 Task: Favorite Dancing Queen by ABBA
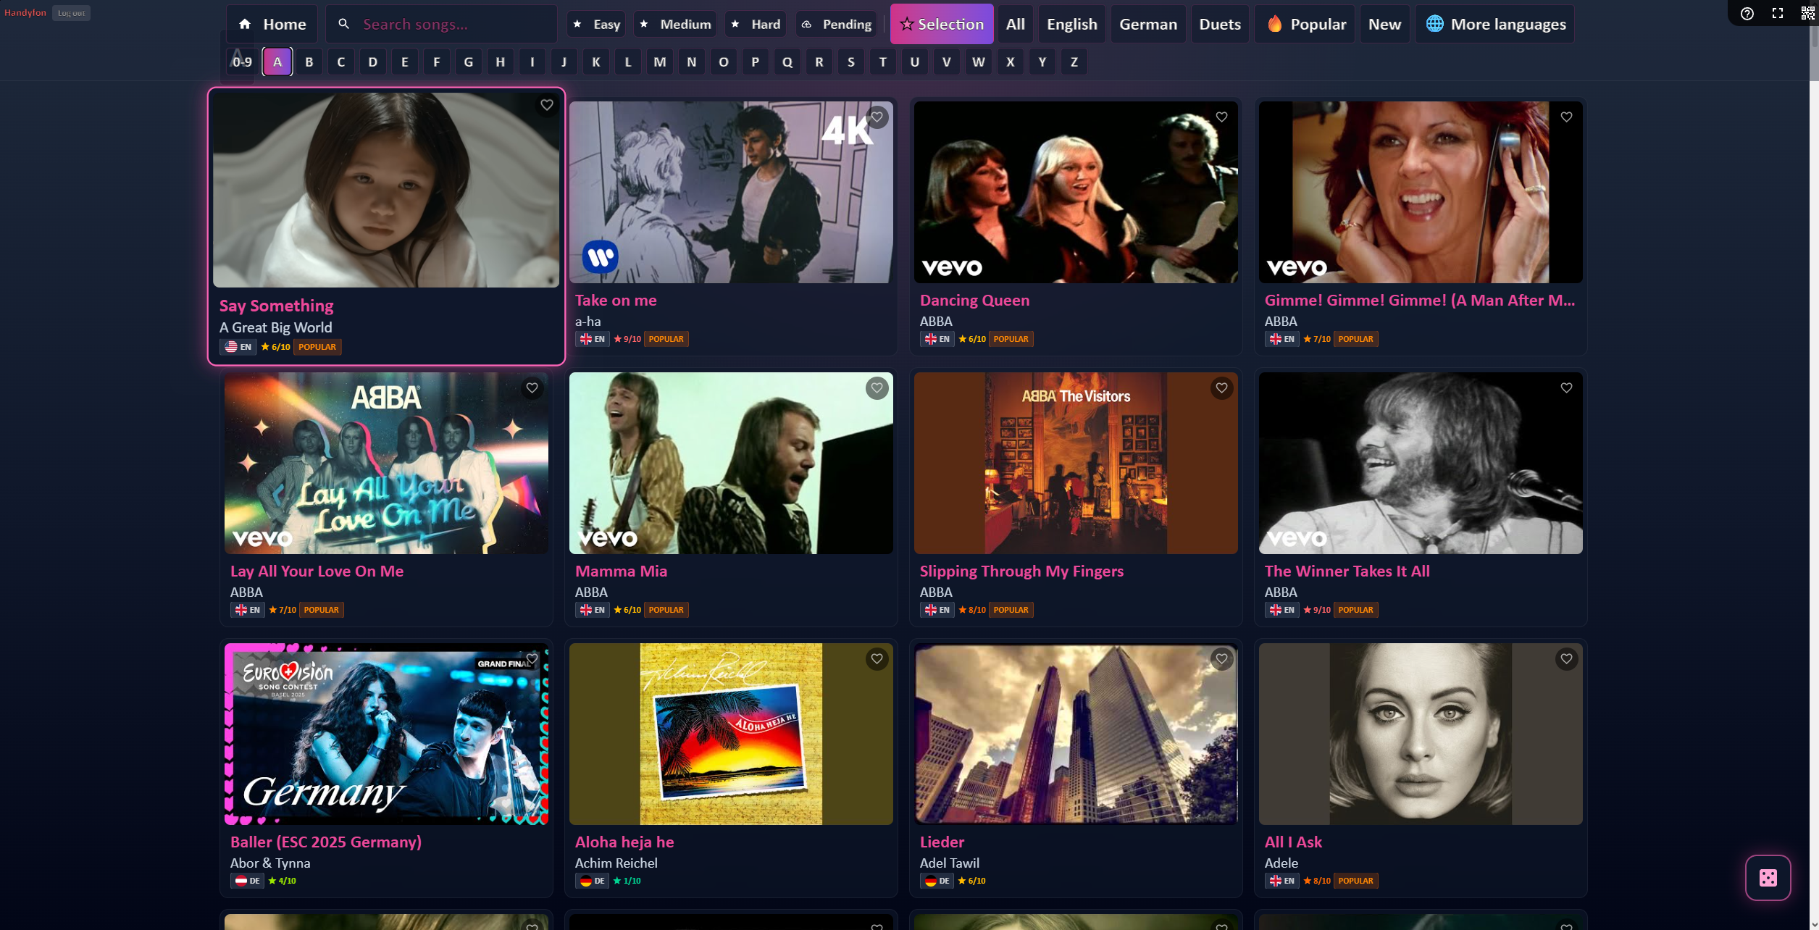tap(1221, 117)
